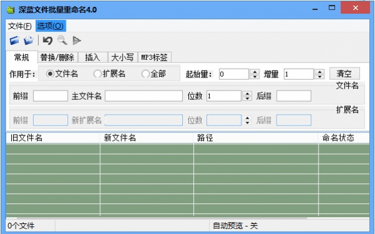Click the 新扩展名 input field
The height and width of the screenshot is (234, 375).
(x=144, y=120)
